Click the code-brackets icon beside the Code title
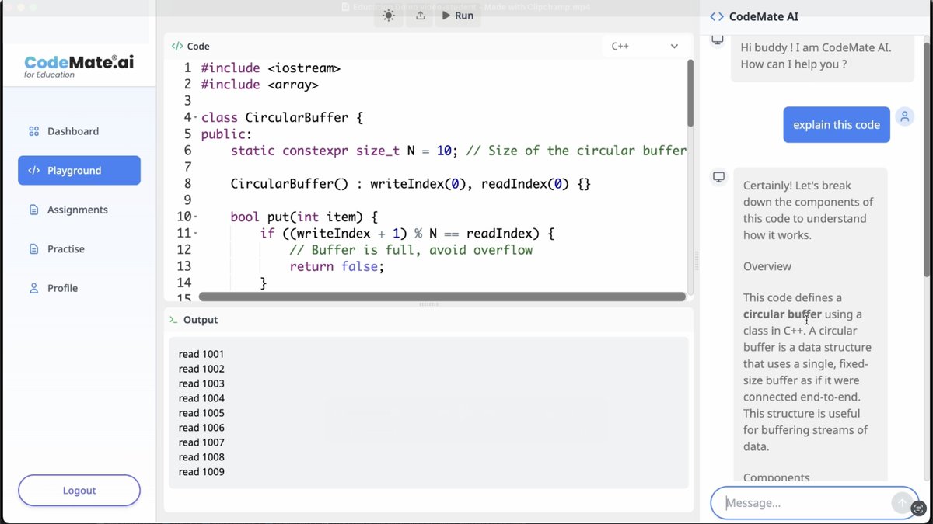The width and height of the screenshot is (933, 524). pyautogui.click(x=177, y=47)
